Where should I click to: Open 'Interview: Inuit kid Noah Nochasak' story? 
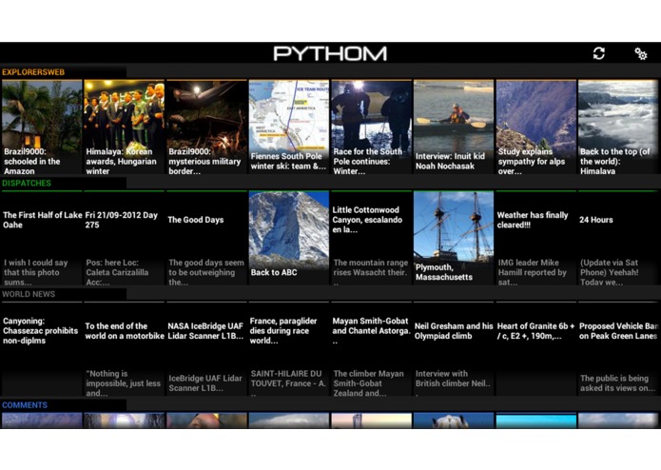tap(454, 127)
